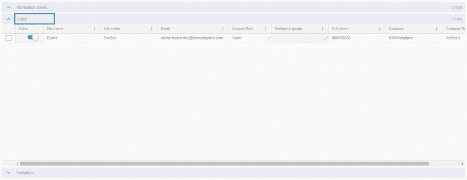This screenshot has height=180, width=467.
Task: Open Email column menu icon
Action: [223, 29]
